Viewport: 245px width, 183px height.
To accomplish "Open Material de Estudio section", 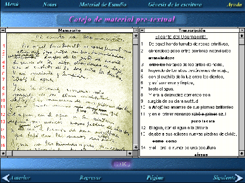I will [x=103, y=4].
